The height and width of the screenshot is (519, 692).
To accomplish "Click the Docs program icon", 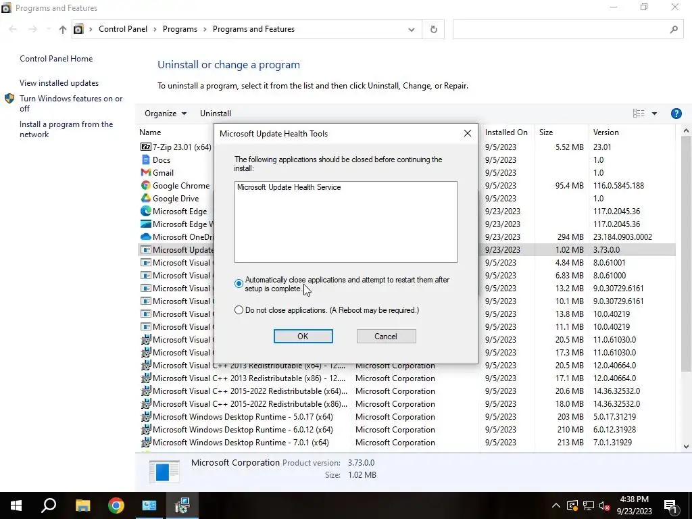I will (146, 159).
